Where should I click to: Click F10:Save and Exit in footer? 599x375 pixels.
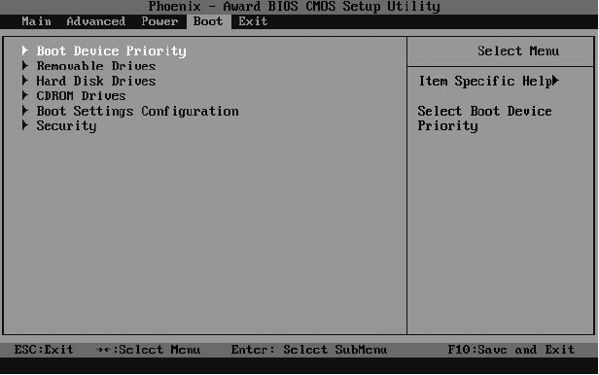(x=511, y=350)
